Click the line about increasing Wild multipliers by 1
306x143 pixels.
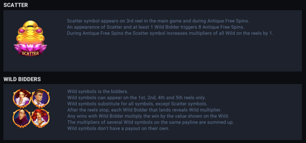(x=170, y=33)
